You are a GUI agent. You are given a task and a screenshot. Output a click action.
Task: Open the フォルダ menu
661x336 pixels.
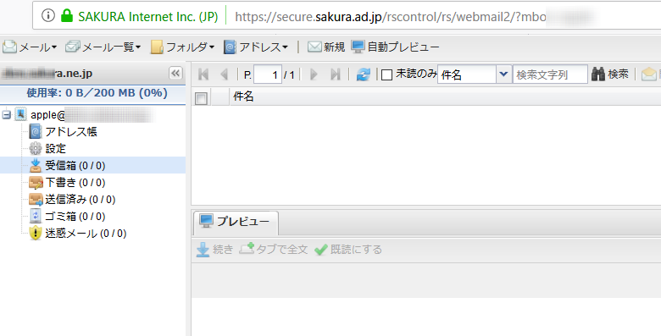[x=182, y=47]
